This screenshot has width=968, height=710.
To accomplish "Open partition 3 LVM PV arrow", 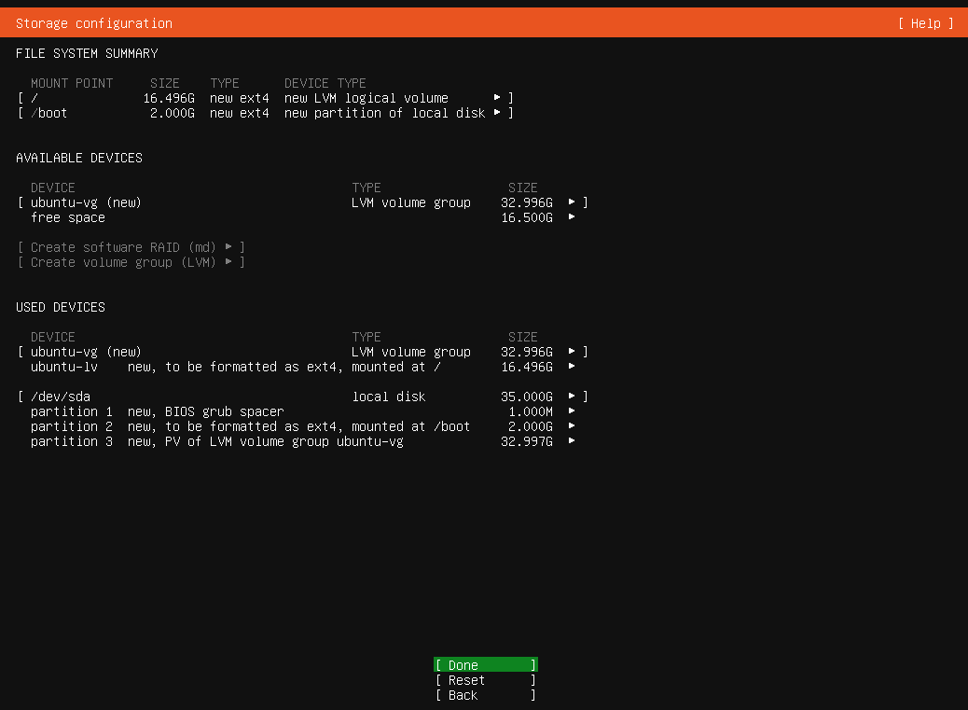I will [x=572, y=441].
